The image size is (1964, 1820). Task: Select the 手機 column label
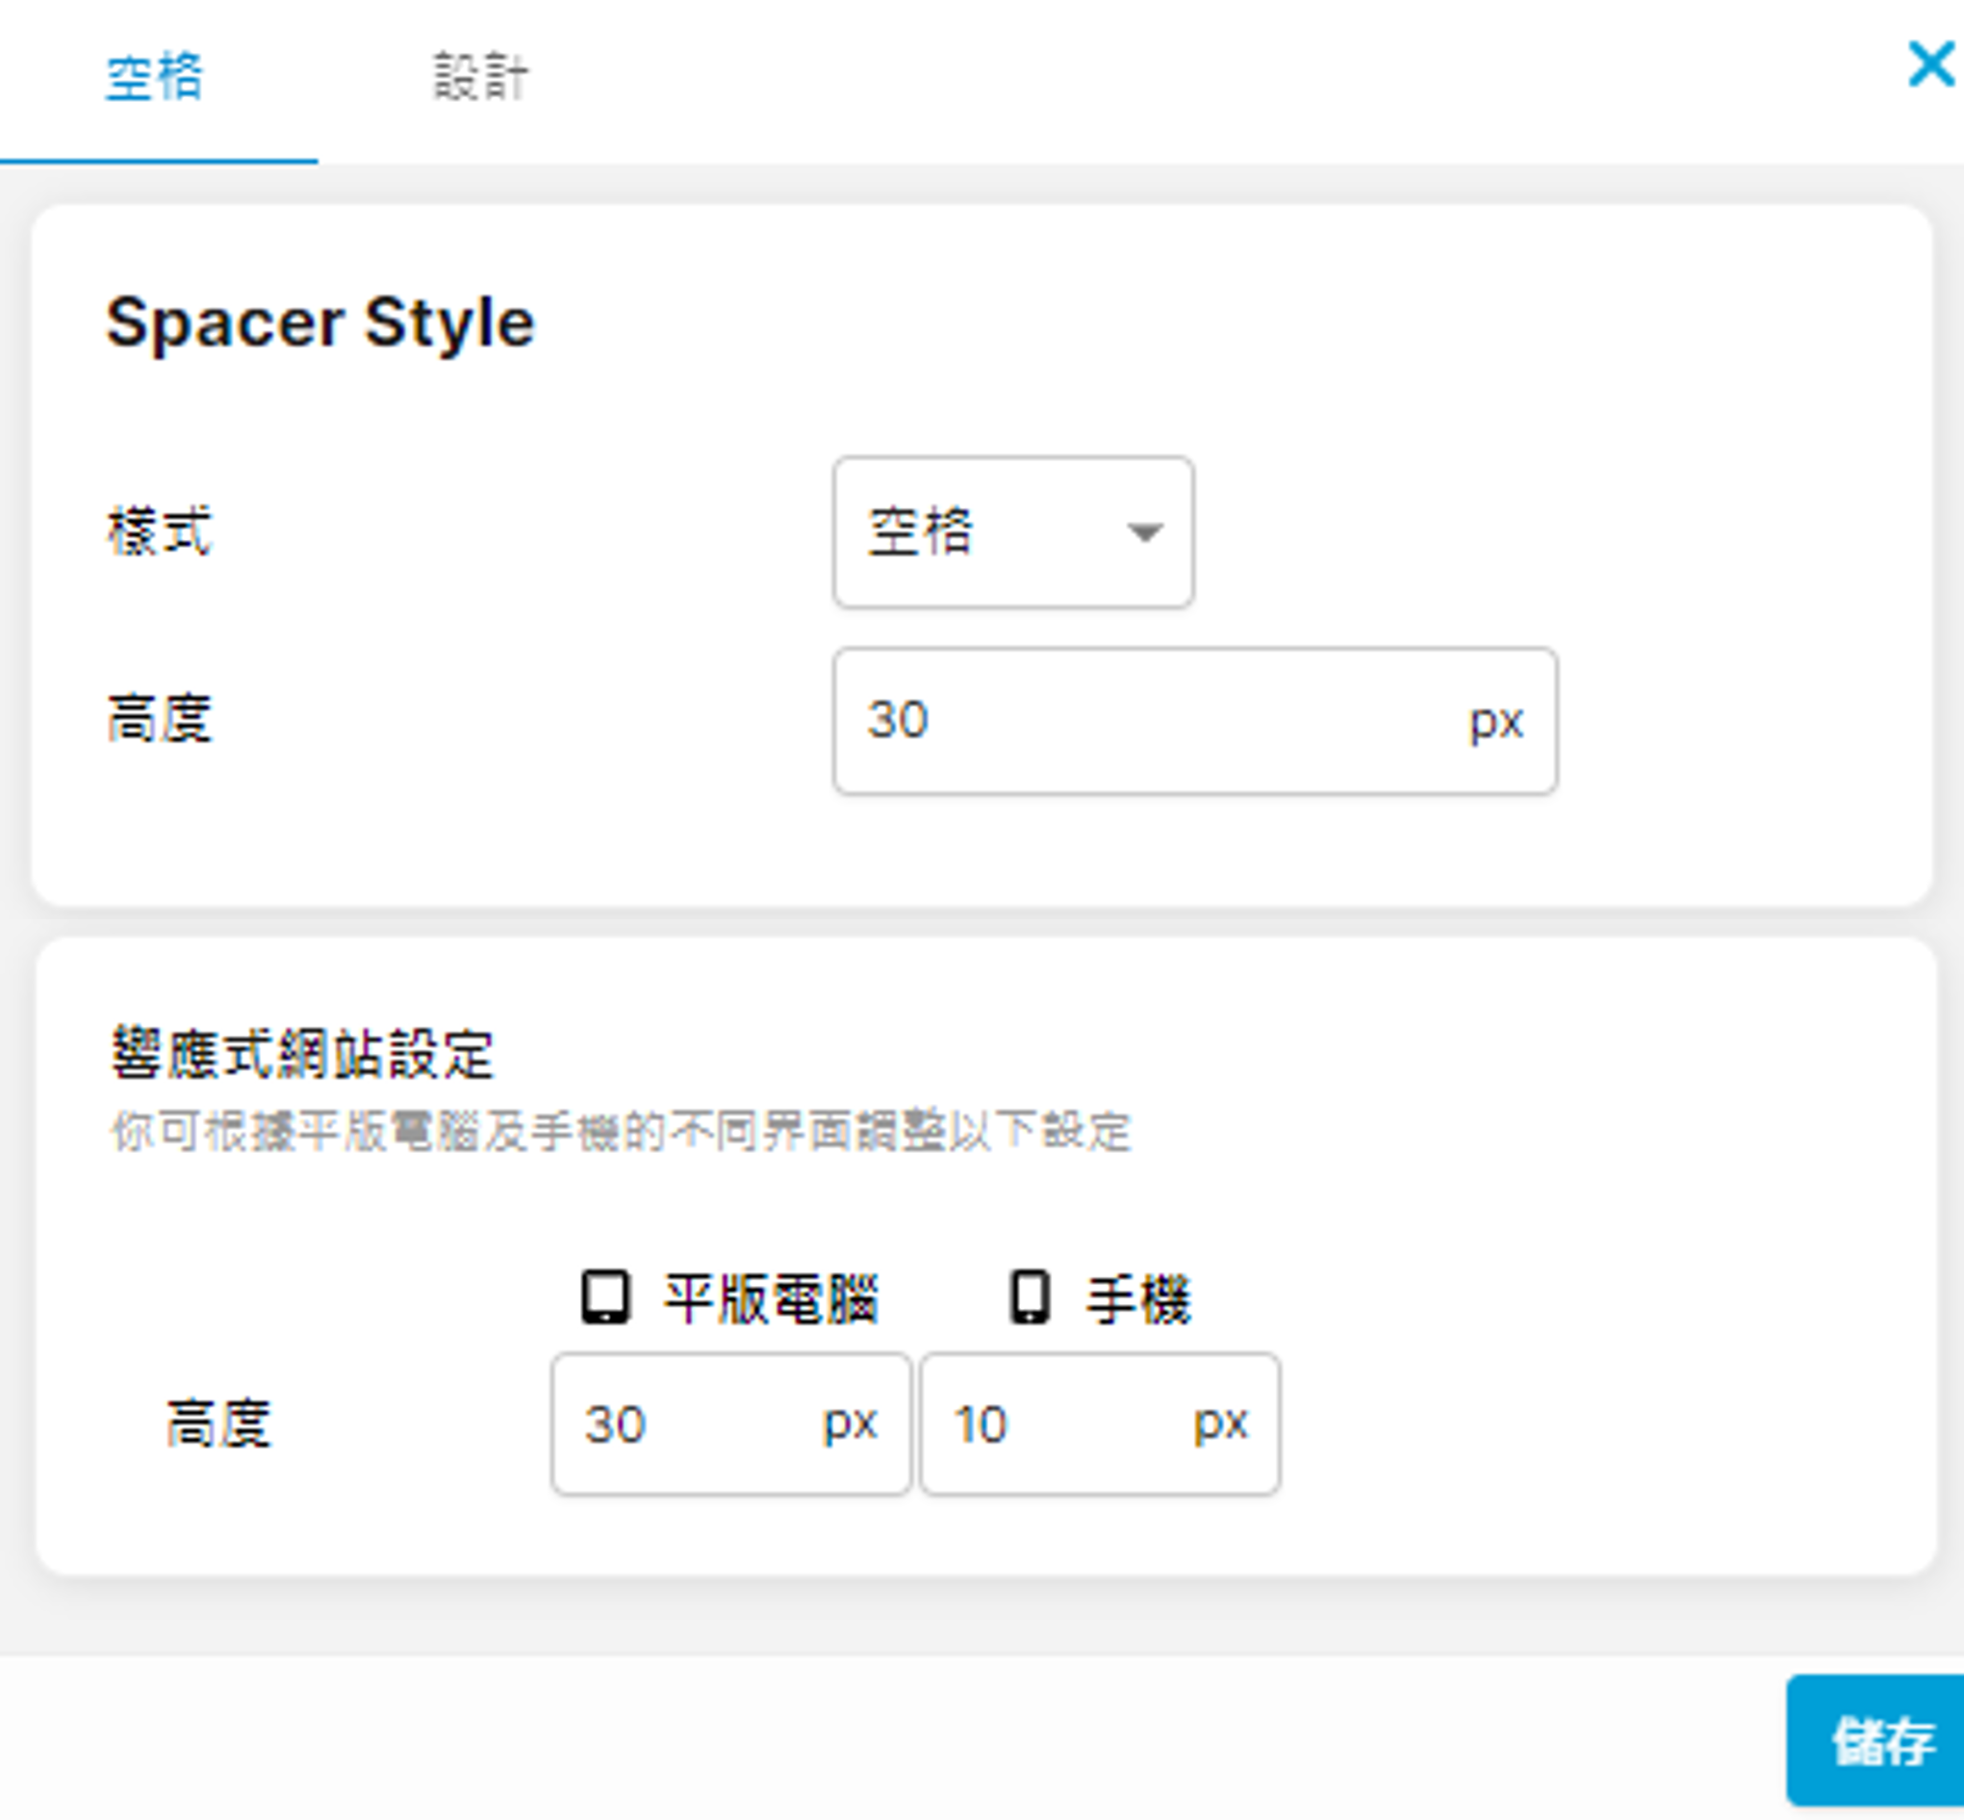tap(1139, 1299)
